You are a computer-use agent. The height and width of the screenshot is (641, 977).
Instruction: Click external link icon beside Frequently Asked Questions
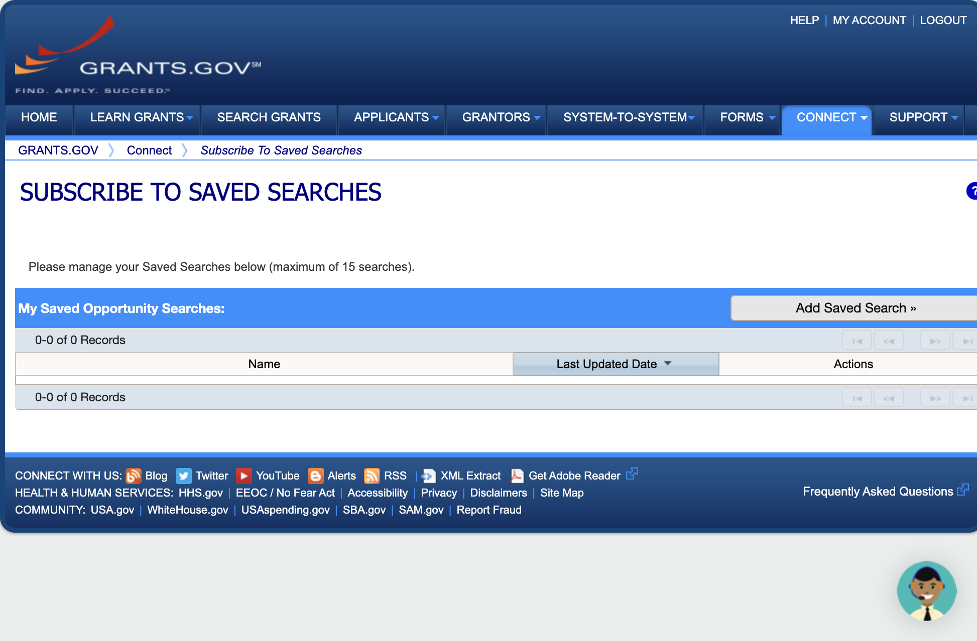(x=963, y=489)
